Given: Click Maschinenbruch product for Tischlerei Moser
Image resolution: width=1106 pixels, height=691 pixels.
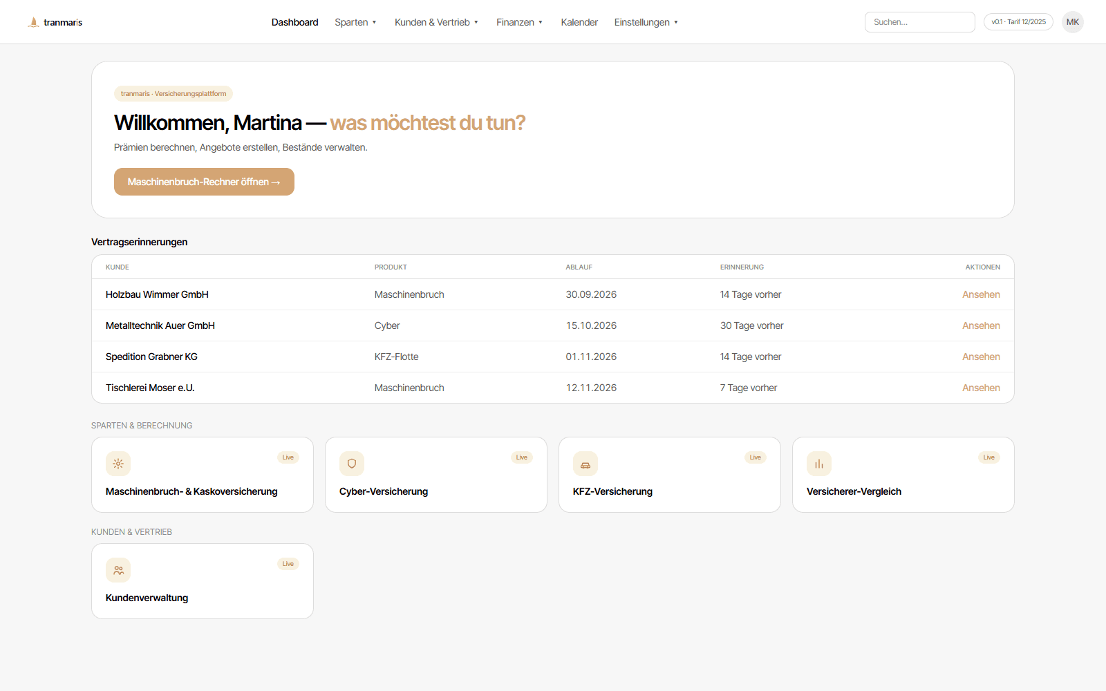Looking at the screenshot, I should pos(409,388).
